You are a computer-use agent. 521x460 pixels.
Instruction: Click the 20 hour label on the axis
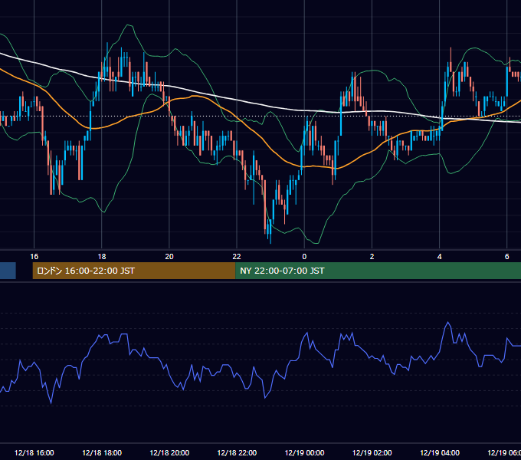(169, 257)
